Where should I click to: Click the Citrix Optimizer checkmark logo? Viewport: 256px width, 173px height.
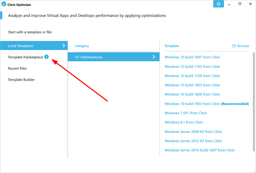point(4,4)
